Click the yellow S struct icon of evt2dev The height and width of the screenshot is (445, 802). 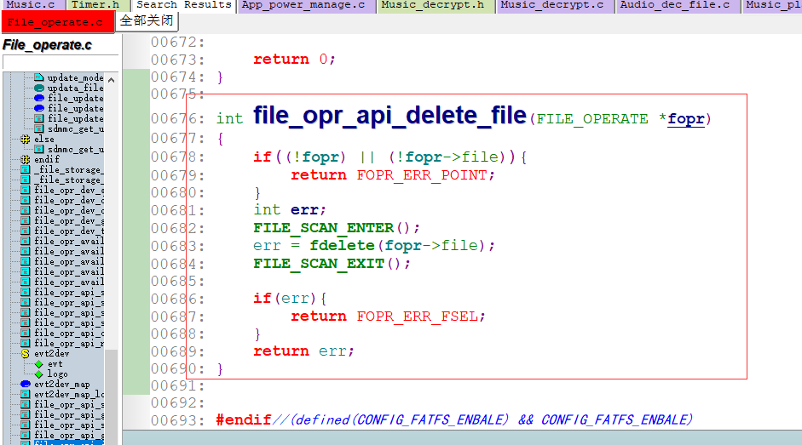pyautogui.click(x=25, y=354)
